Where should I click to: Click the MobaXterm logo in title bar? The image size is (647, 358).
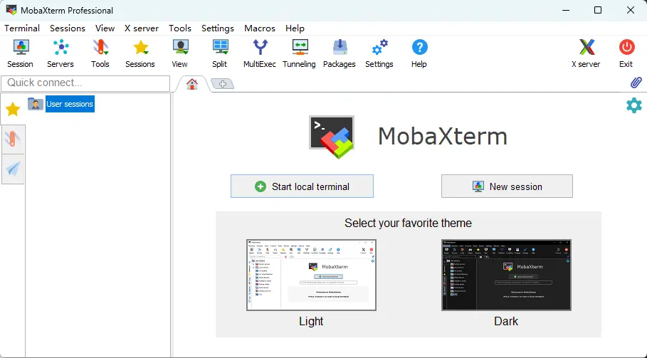click(11, 10)
